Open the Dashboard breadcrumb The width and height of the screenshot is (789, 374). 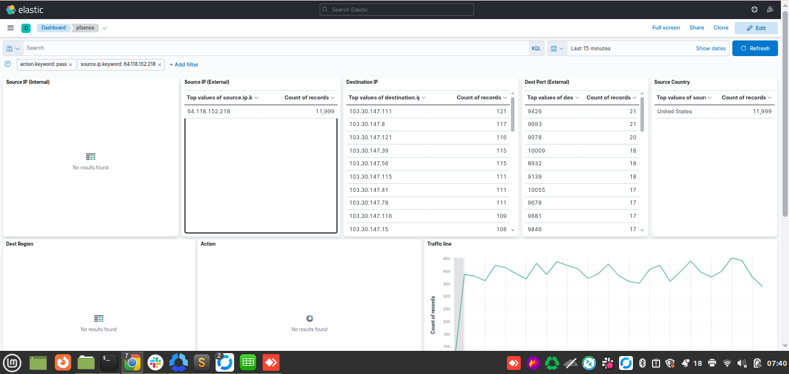[54, 28]
